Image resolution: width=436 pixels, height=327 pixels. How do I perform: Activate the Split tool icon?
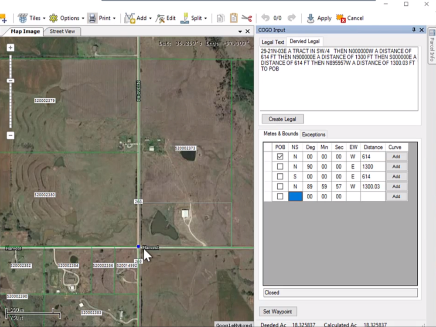pos(185,18)
